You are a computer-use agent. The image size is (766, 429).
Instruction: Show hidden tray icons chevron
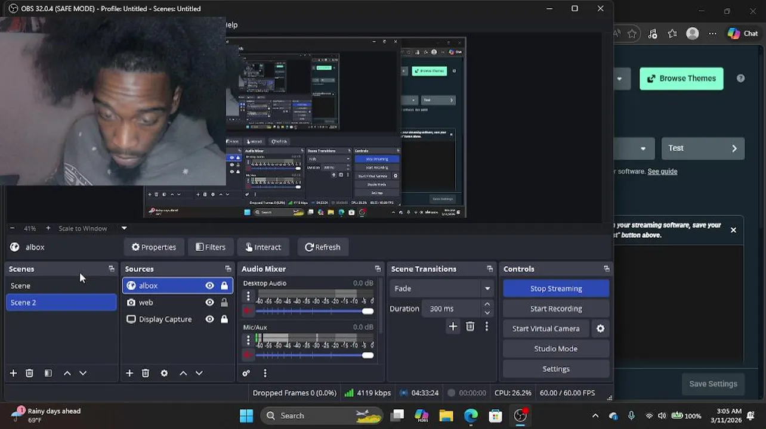pos(595,416)
